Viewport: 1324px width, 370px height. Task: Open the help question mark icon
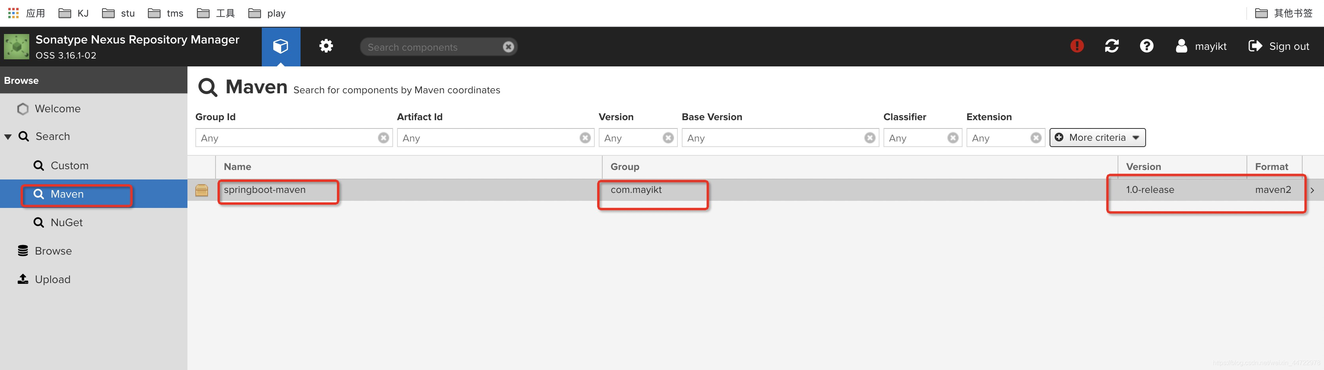click(1146, 46)
